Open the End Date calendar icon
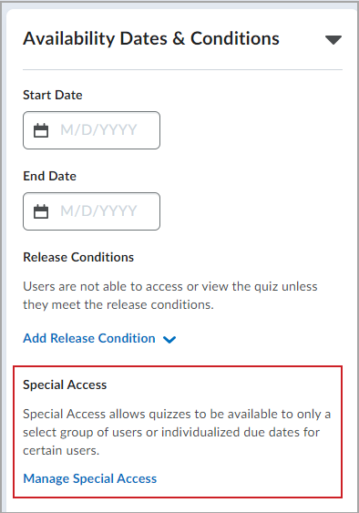Viewport: 359px width, 513px height. (x=41, y=211)
